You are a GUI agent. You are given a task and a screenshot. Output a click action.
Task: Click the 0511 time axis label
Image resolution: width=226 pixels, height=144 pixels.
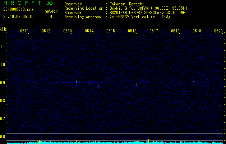(x=24, y=31)
